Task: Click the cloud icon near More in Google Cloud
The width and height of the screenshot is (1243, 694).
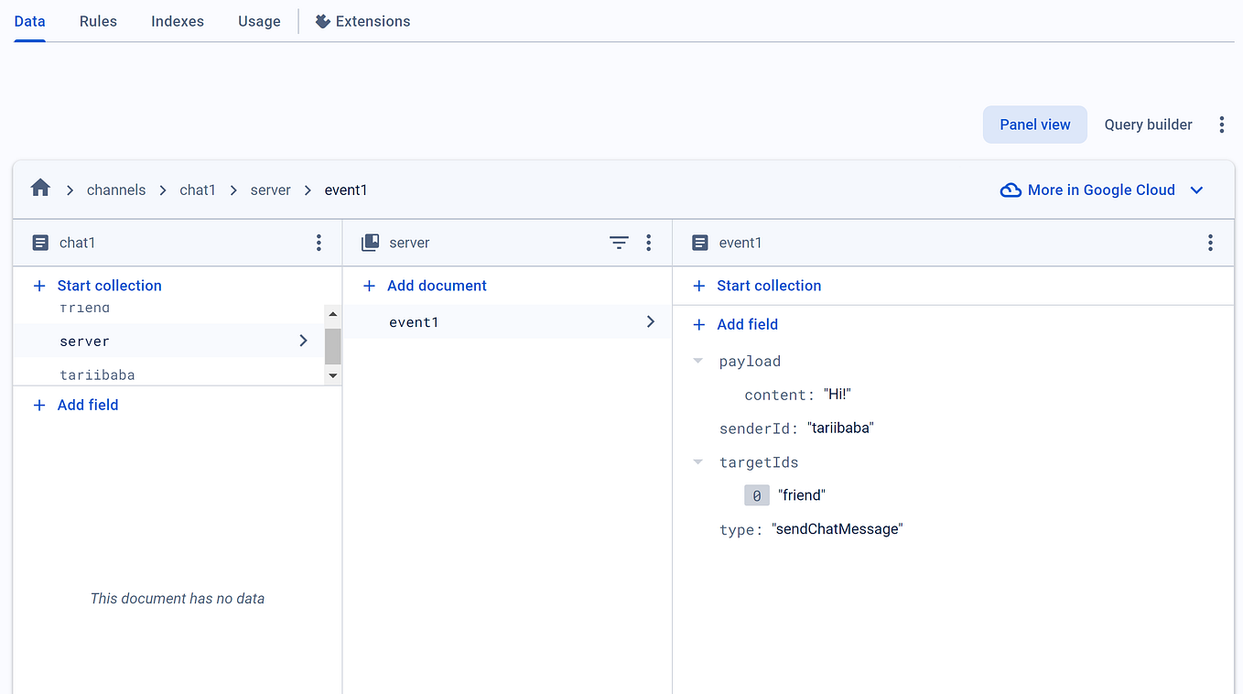Action: click(1011, 190)
